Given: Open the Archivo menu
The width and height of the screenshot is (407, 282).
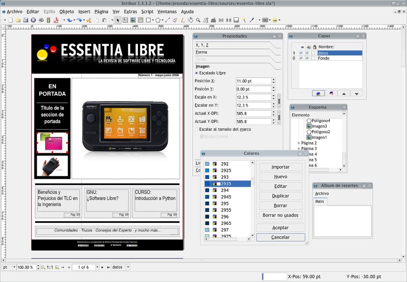Looking at the screenshot, I should (14, 12).
